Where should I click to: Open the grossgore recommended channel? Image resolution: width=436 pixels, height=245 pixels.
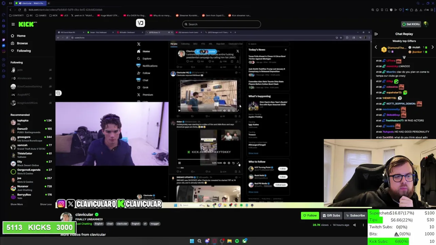(31, 138)
